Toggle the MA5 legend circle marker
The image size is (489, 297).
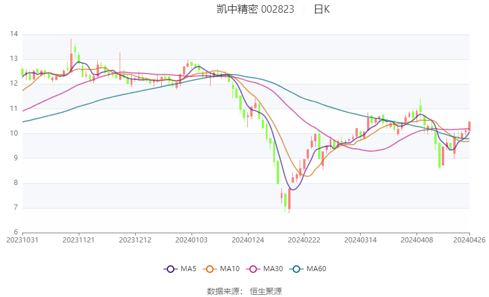[x=170, y=268]
